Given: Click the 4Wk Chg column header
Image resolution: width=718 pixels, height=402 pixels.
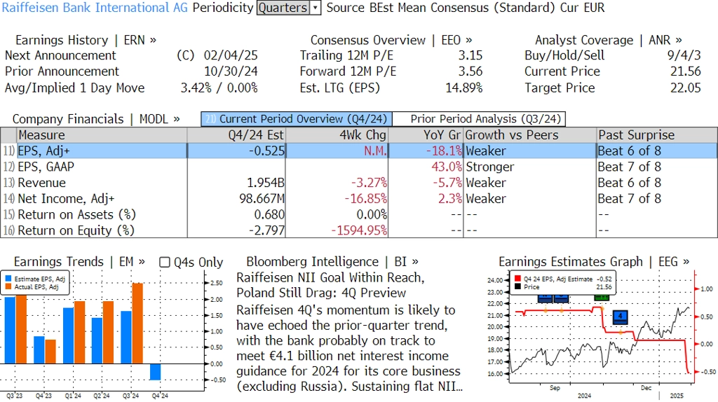Looking at the screenshot, I should 337,135.
